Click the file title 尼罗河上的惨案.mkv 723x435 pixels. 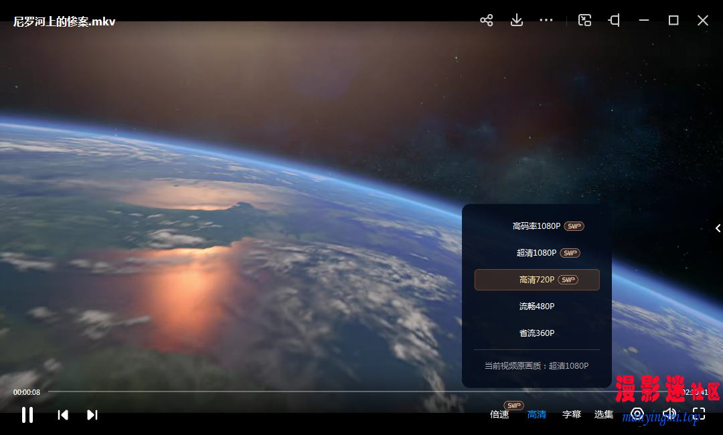point(64,21)
